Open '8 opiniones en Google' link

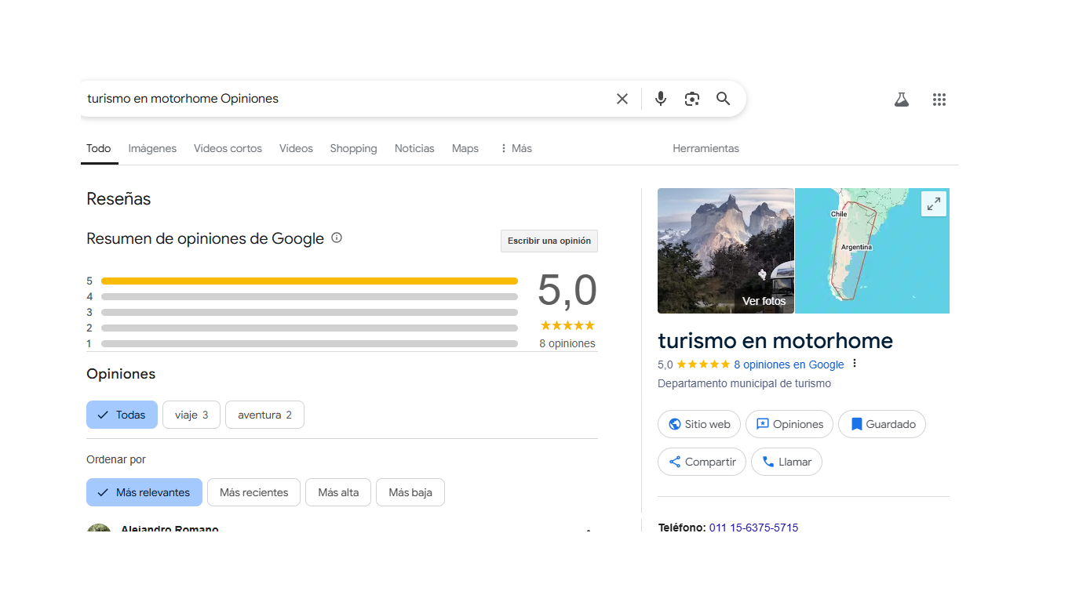(789, 364)
